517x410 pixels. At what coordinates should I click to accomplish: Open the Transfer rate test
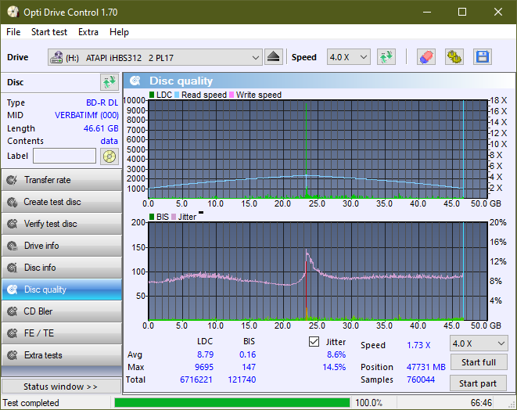pyautogui.click(x=62, y=180)
